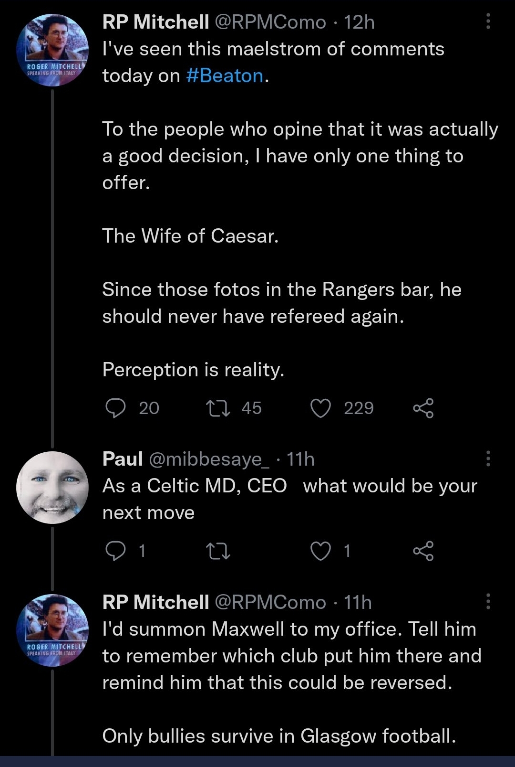Open the 'Only bullies survive' reply tweet
Image resolution: width=515 pixels, height=767 pixels.
pyautogui.click(x=279, y=736)
